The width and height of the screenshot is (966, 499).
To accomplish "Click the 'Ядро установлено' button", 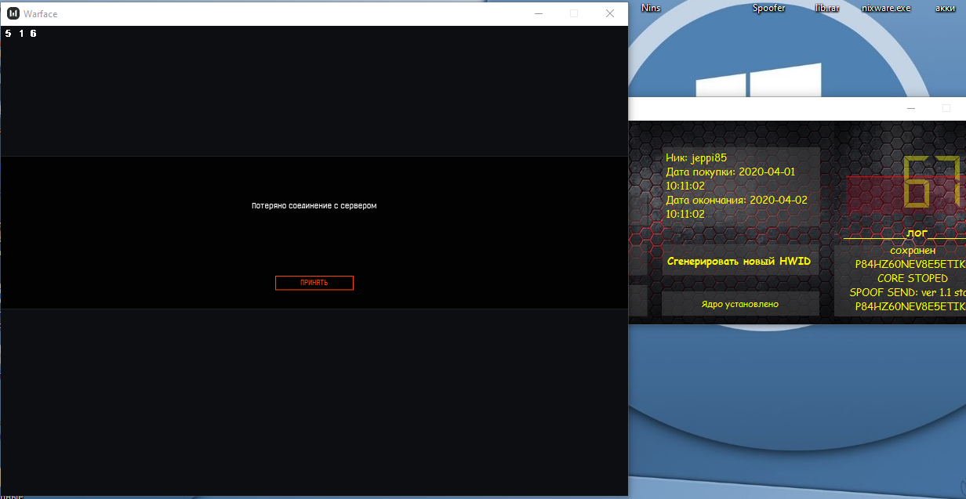I will coord(740,304).
